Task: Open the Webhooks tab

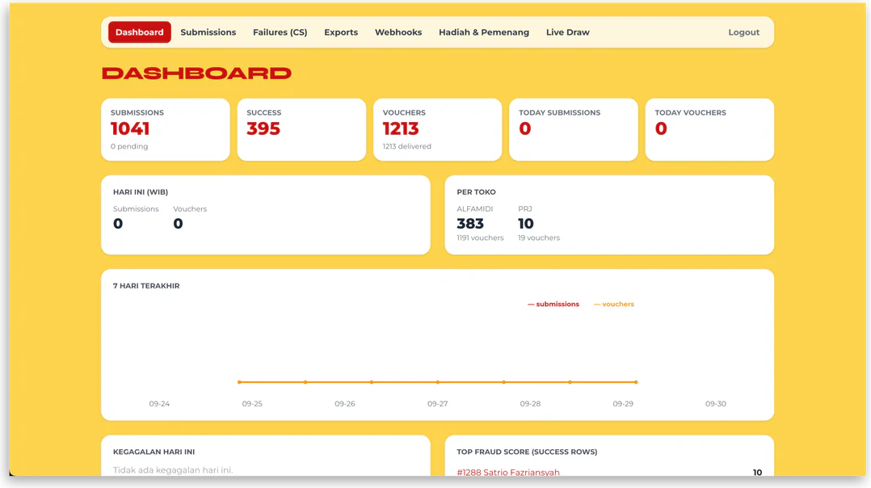Action: point(398,32)
